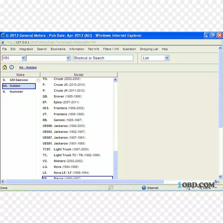Open the Shopping List menu
This screenshot has height=223, width=223.
click(149, 49)
